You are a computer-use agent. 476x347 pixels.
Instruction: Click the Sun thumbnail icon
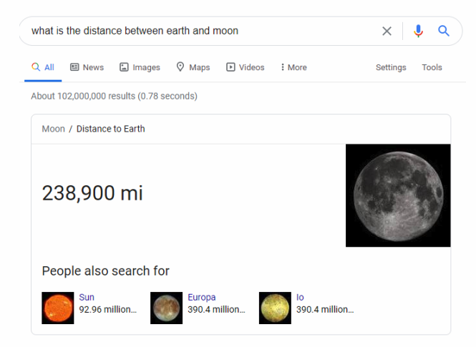(x=58, y=308)
